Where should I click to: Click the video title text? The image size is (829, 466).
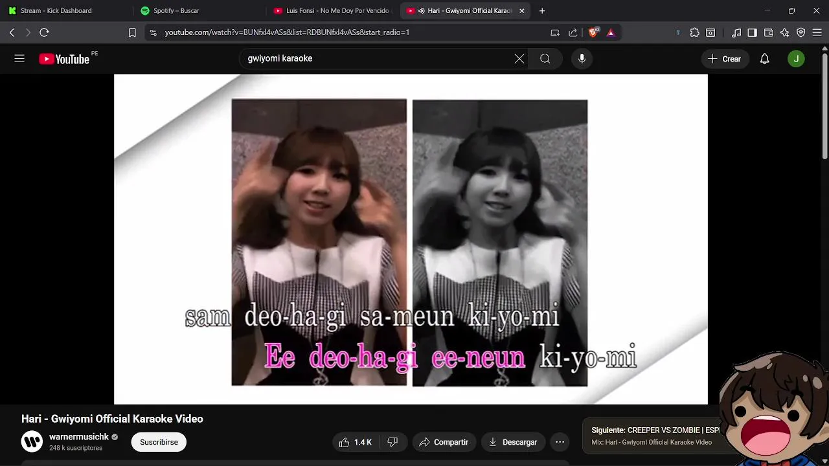coord(112,419)
